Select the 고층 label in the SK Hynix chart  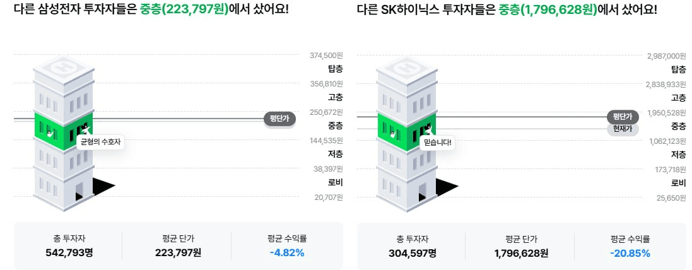tap(679, 98)
